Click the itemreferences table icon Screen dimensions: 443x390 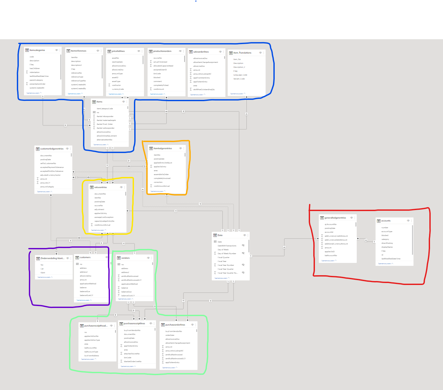coord(68,51)
